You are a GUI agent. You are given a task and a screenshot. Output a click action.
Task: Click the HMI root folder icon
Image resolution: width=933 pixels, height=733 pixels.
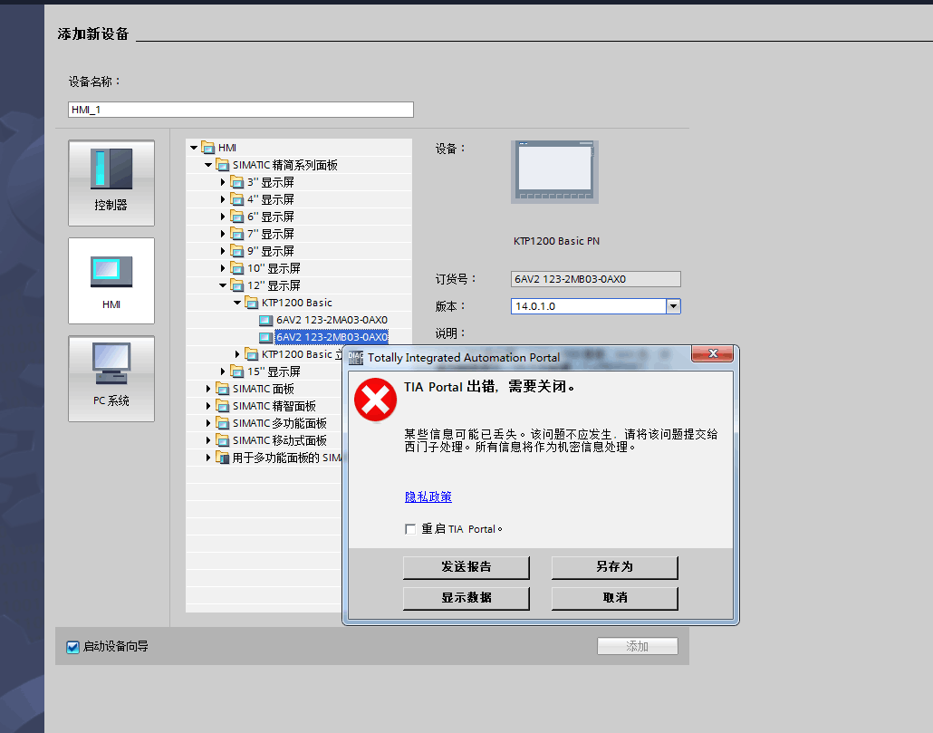[207, 148]
